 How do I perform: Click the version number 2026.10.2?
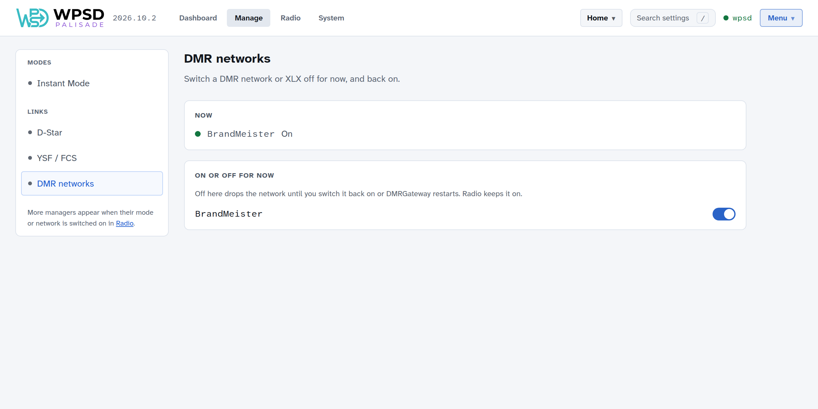(x=135, y=18)
